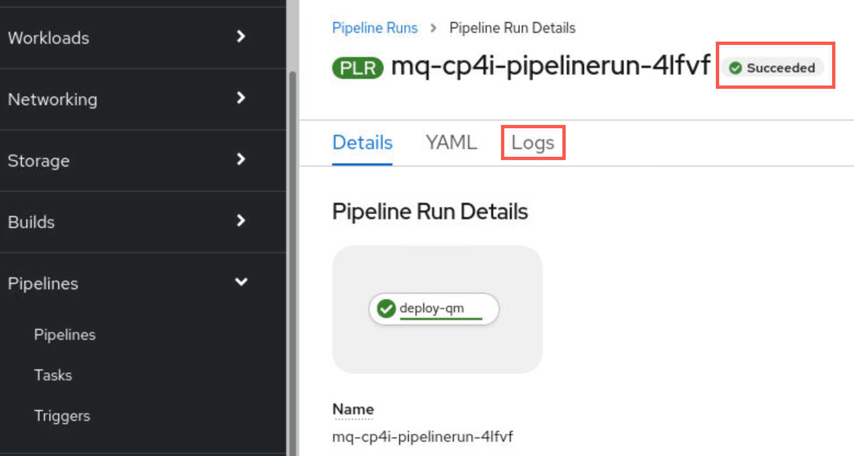Select the Details tab
Image resolution: width=854 pixels, height=456 pixels.
(362, 142)
